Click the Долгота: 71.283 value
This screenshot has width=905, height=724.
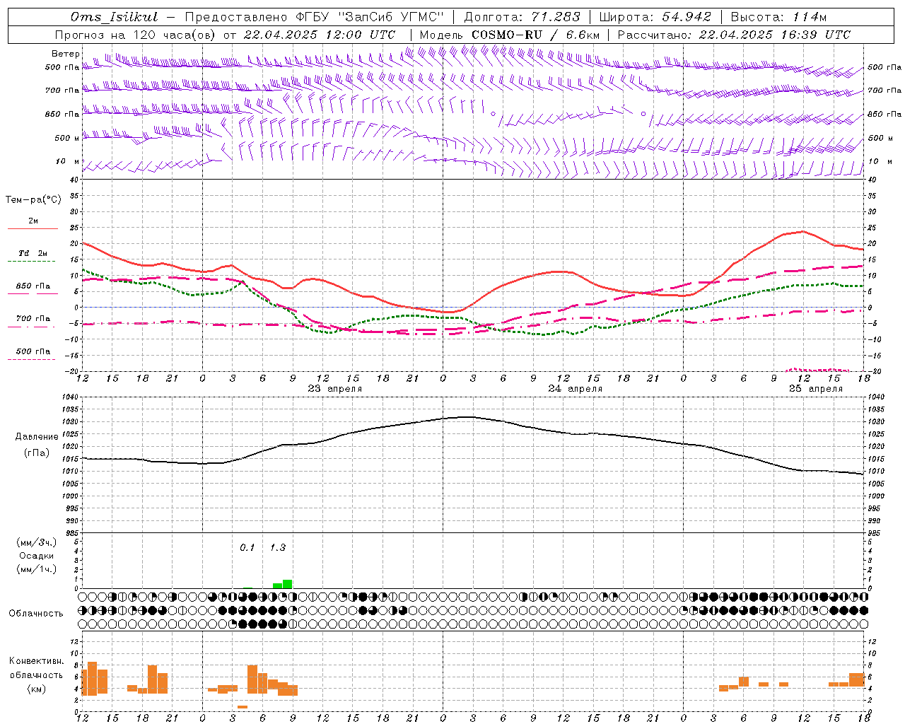522,17
